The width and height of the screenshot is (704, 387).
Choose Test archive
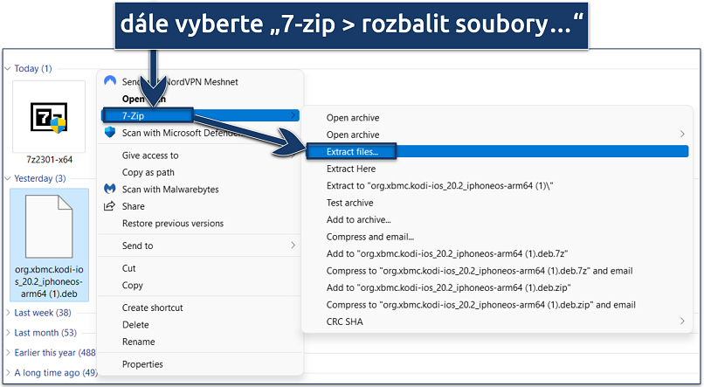(x=349, y=203)
